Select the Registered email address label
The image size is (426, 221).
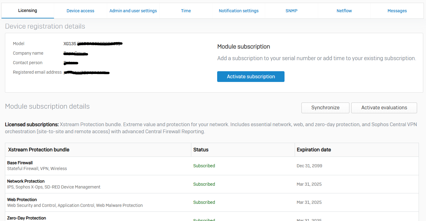(37, 72)
